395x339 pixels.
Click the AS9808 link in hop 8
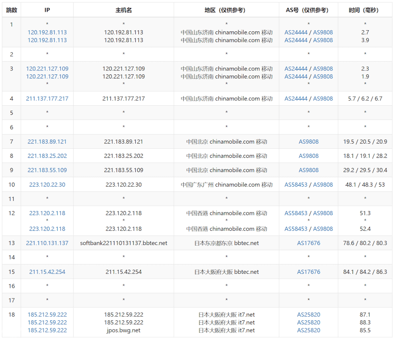pyautogui.click(x=308, y=156)
